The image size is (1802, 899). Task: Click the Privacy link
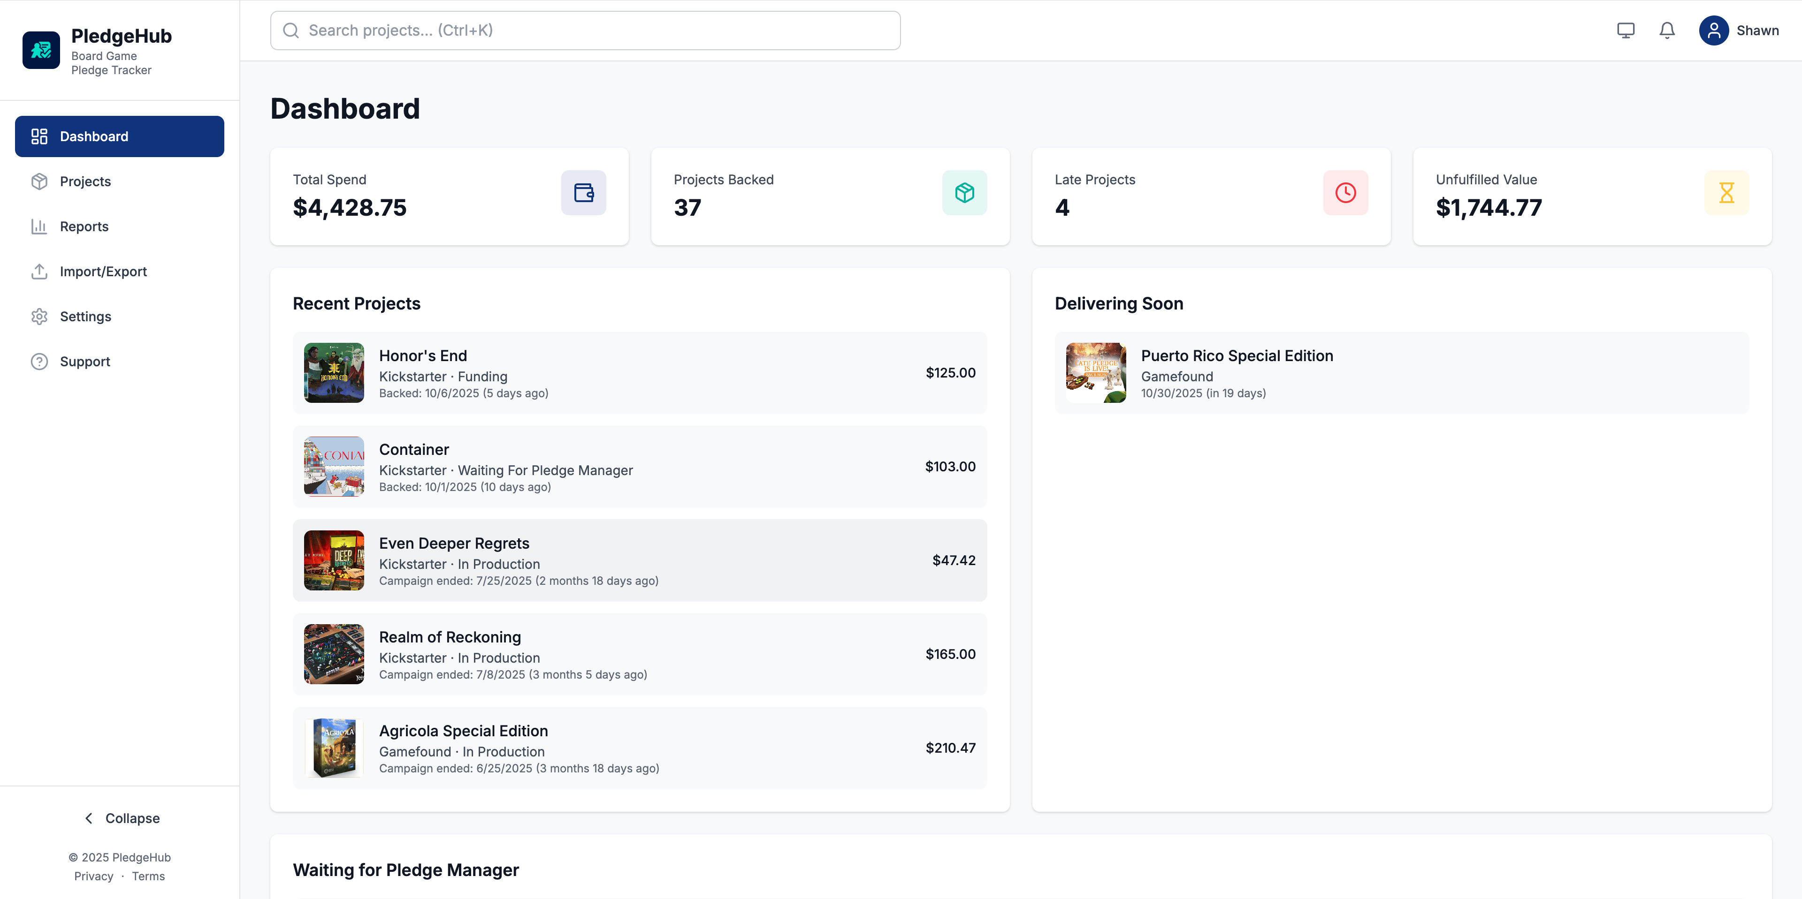pyautogui.click(x=93, y=876)
